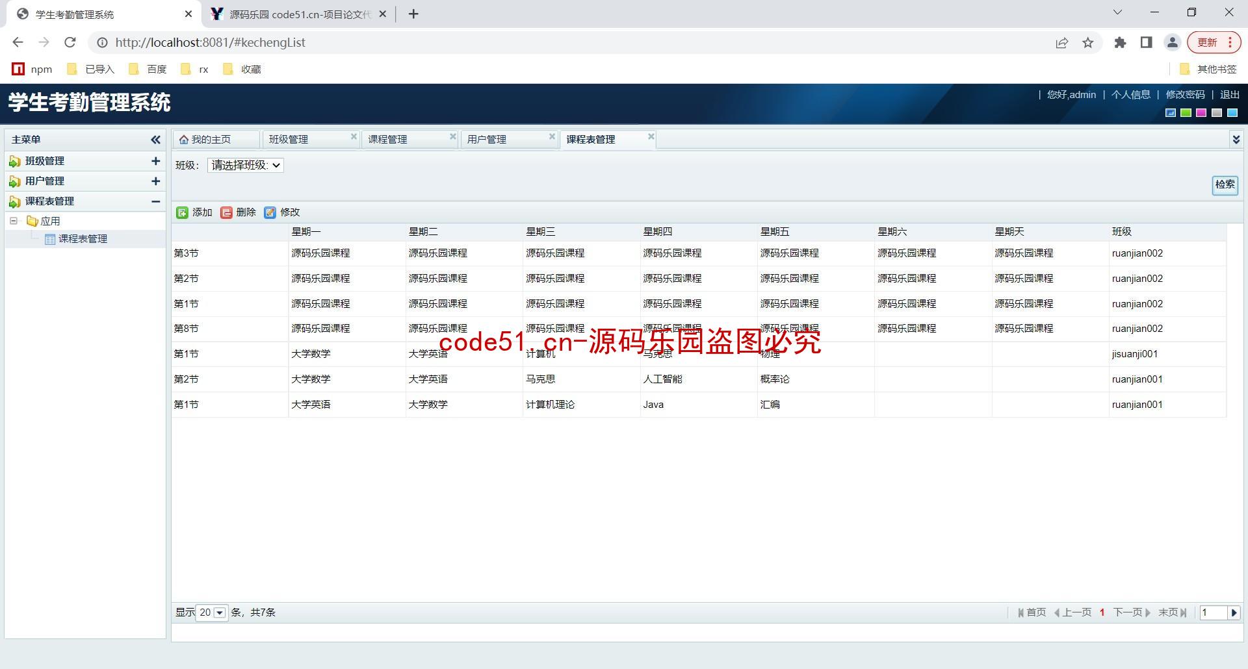Open the 个人信息 link
This screenshot has height=669, width=1248.
1130,95
